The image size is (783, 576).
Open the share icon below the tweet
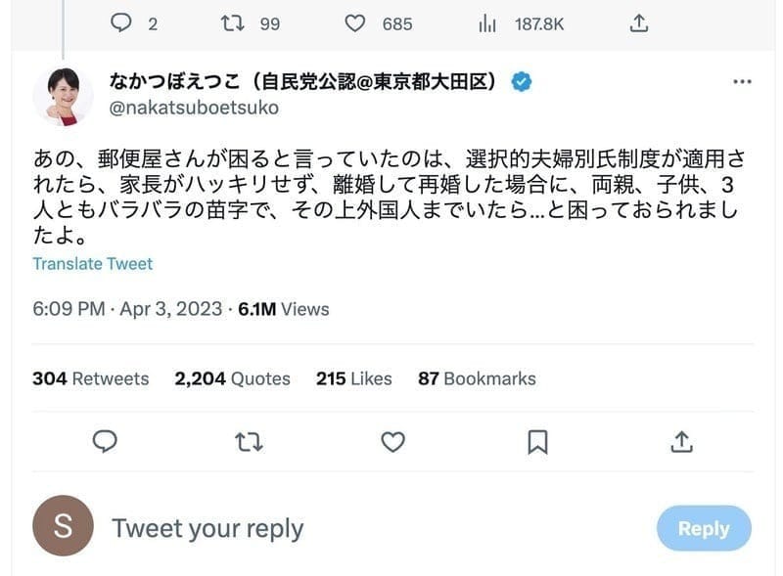pos(680,443)
